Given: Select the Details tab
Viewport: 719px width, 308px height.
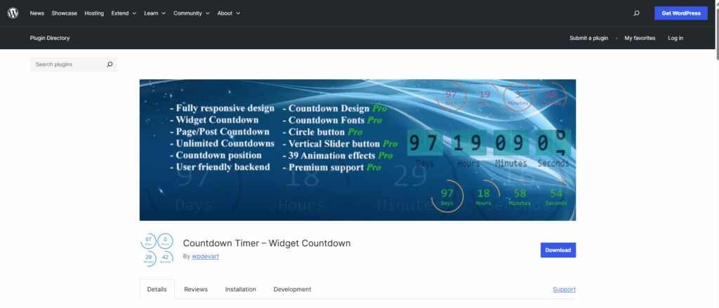Looking at the screenshot, I should [x=157, y=290].
